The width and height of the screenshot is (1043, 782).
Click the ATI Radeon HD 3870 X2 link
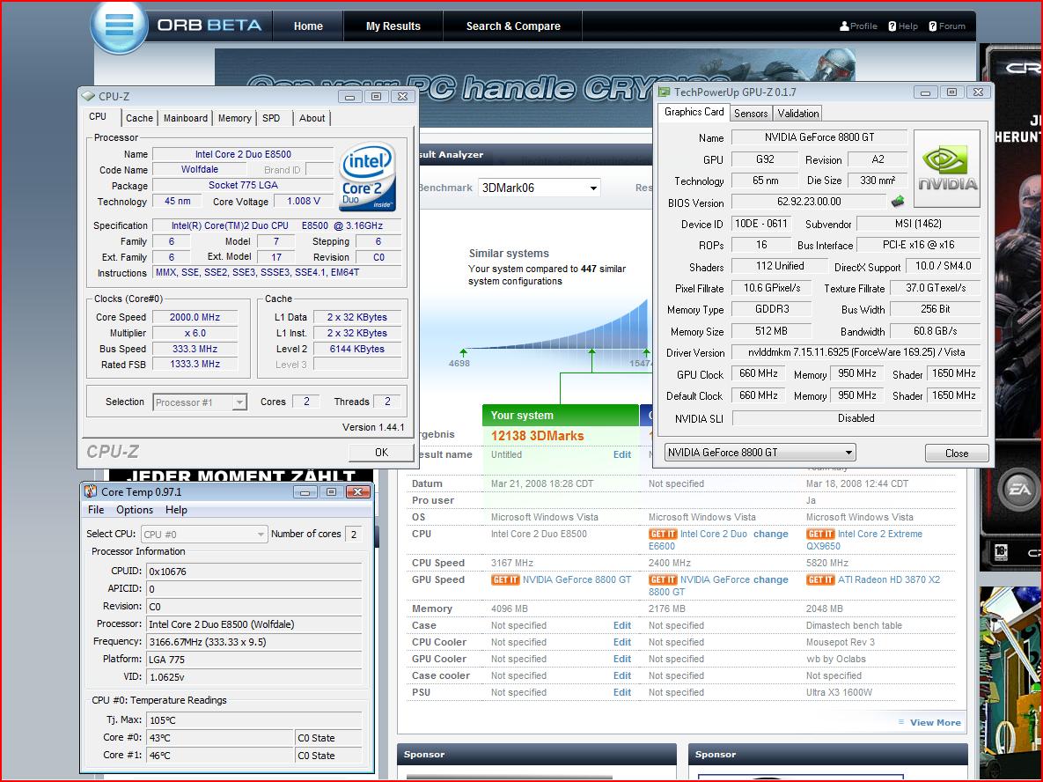(889, 579)
